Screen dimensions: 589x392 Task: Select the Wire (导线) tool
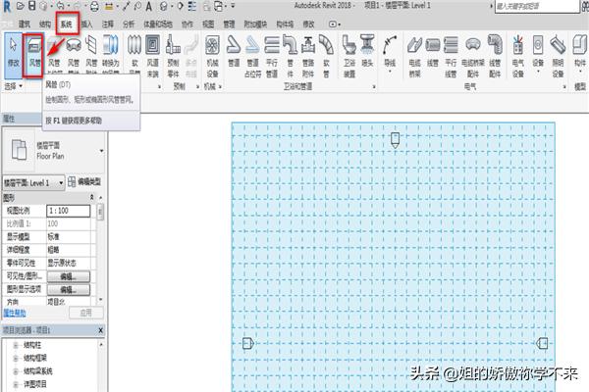[390, 53]
